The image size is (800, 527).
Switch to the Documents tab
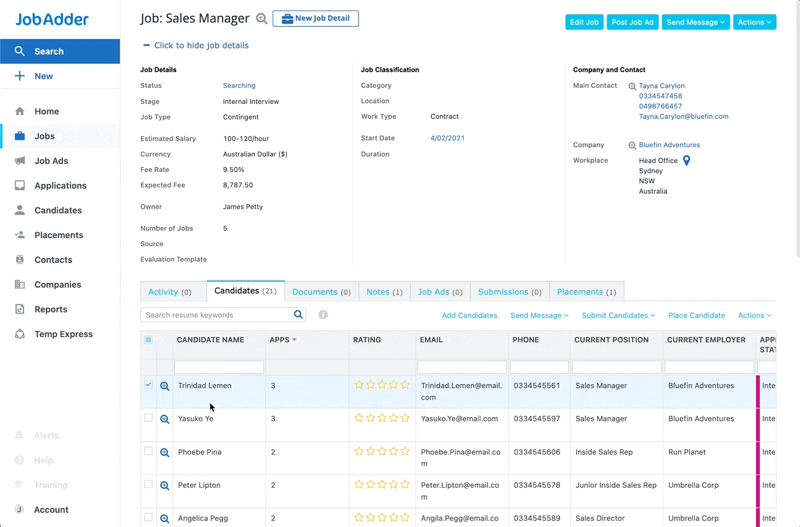click(x=321, y=292)
